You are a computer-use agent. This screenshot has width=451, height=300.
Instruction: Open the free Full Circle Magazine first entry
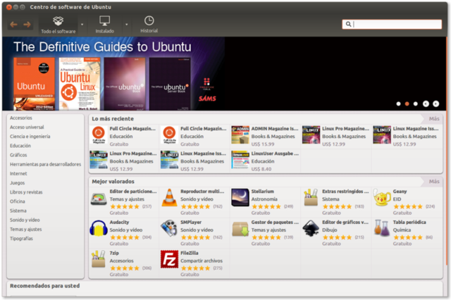point(124,136)
